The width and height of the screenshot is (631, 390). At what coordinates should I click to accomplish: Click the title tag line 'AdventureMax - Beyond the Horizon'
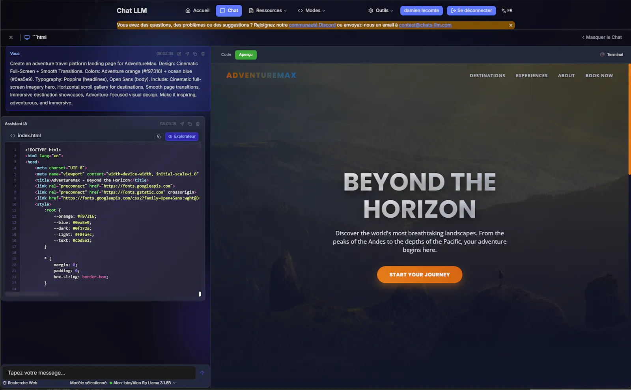[x=91, y=180]
